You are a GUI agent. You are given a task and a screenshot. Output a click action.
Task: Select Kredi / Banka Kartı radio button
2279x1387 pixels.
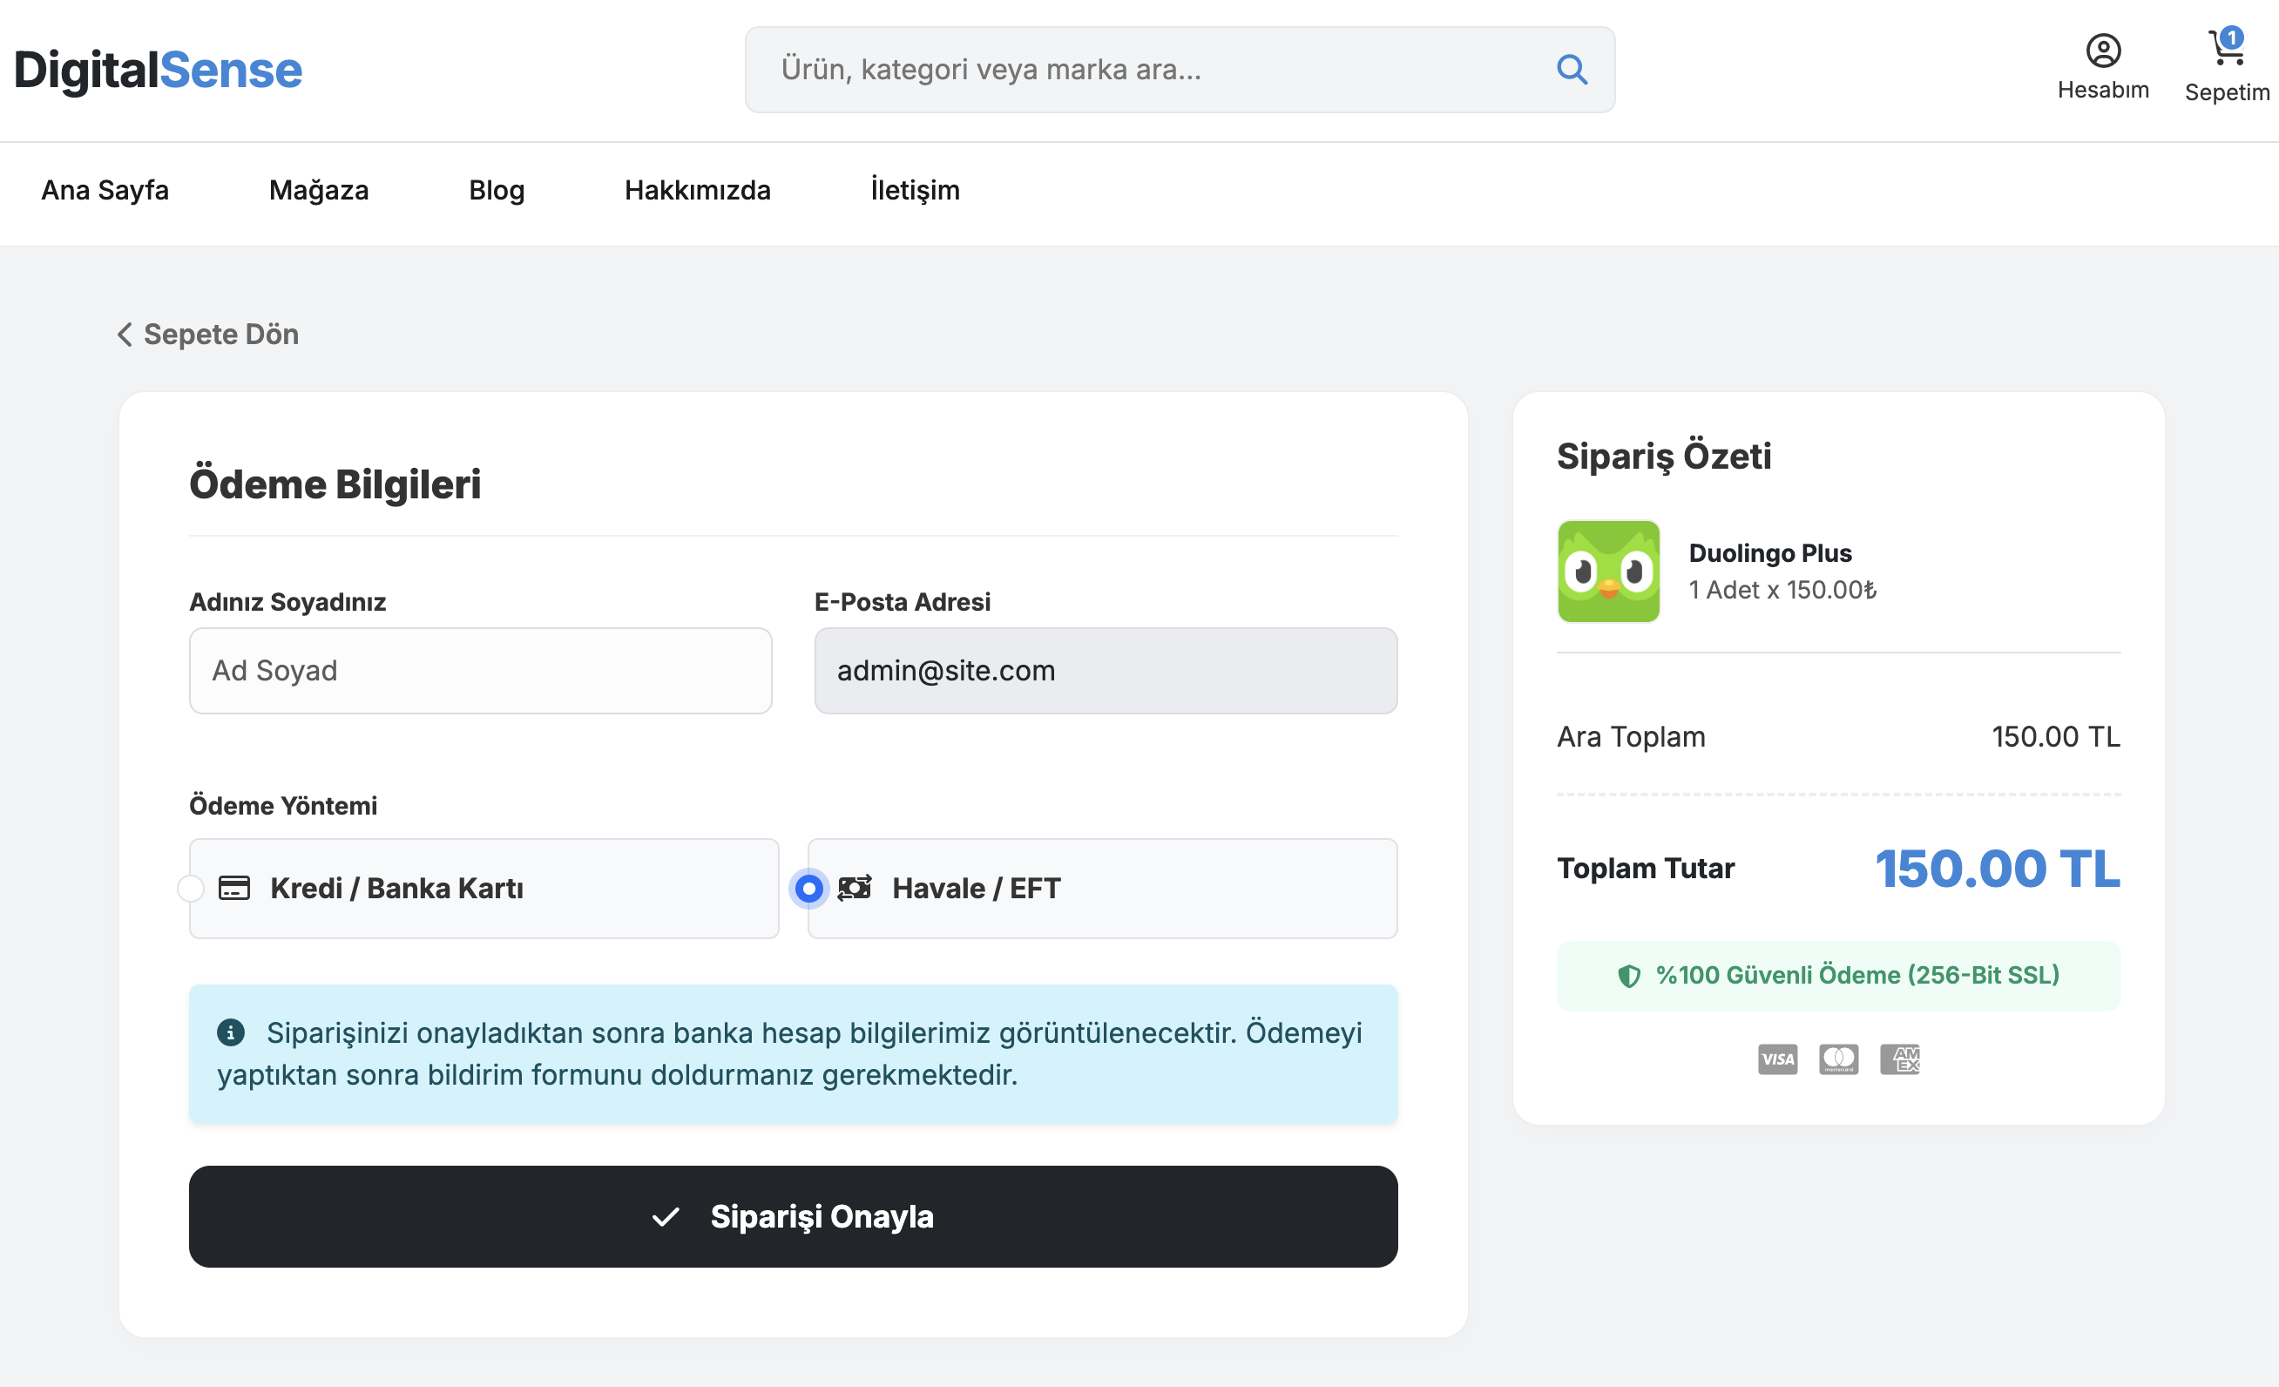point(191,889)
